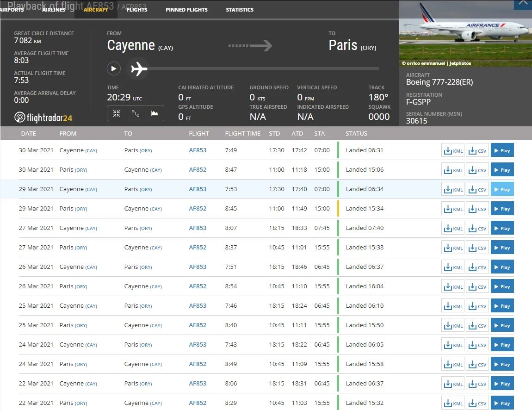Click the Flightradar24 logo
The image size is (532, 410).
(43, 118)
